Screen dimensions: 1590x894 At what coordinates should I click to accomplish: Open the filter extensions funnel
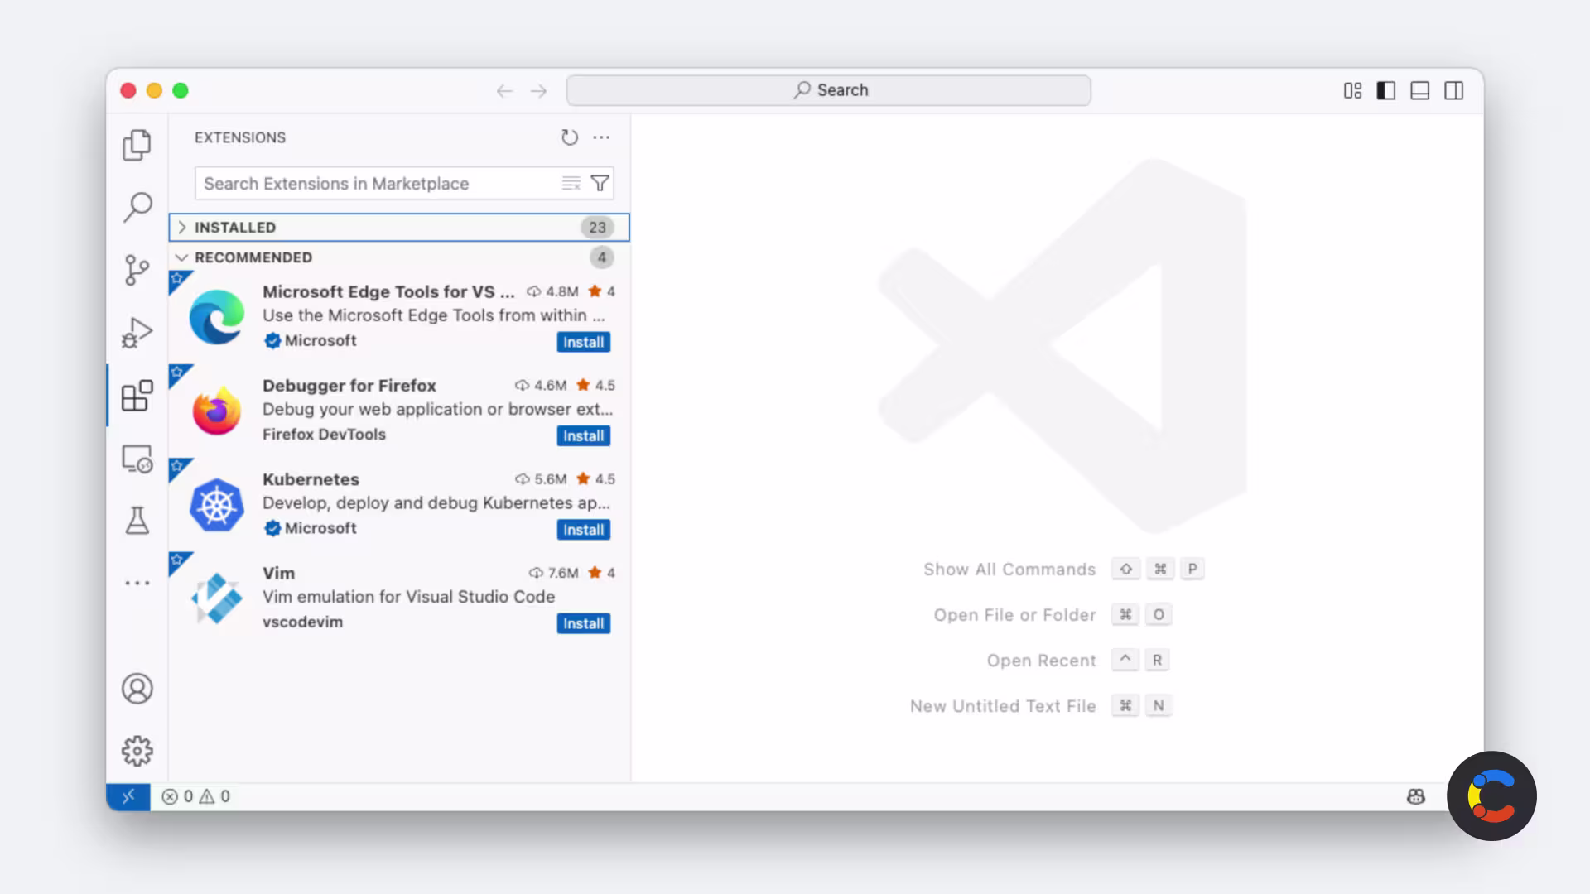tap(600, 183)
